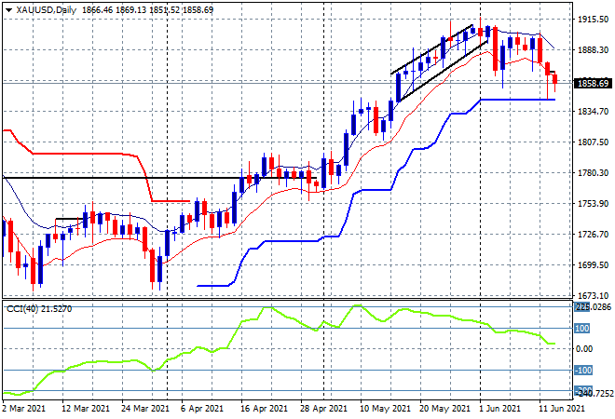Click the current price label 1858.69
Viewport: 615px width, 419px height.
(594, 83)
